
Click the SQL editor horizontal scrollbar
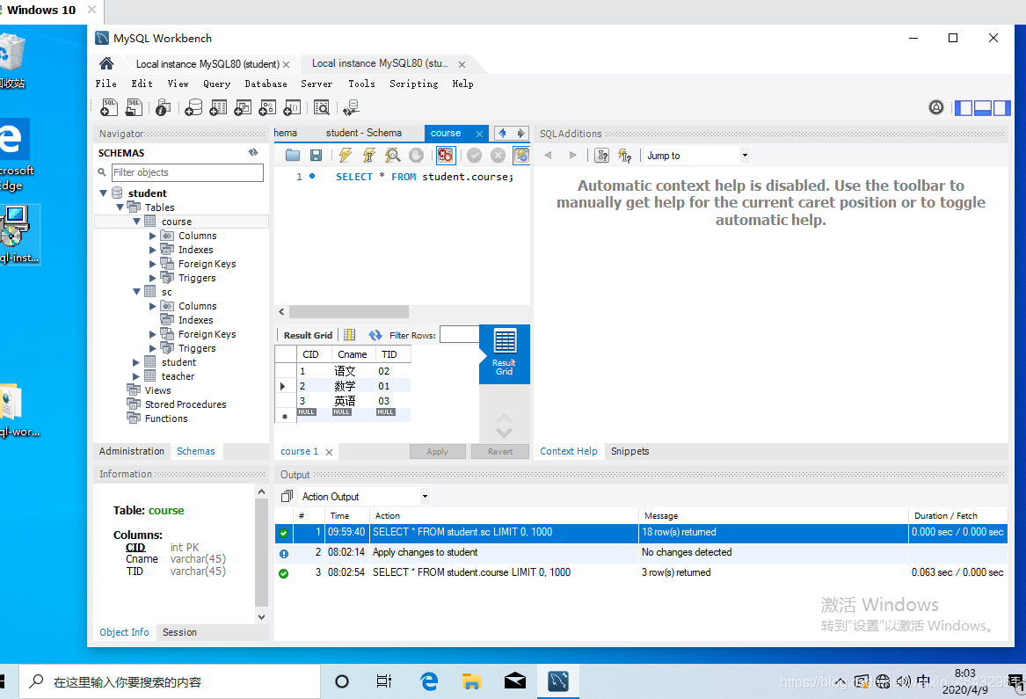click(349, 311)
